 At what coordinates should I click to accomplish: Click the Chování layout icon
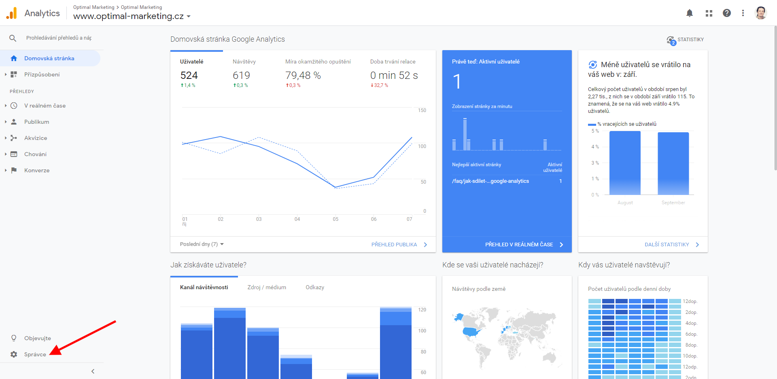[14, 154]
